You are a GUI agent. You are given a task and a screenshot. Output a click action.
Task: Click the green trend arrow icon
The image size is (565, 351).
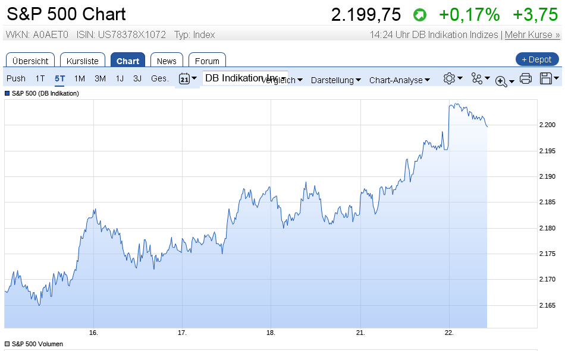pyautogui.click(x=420, y=15)
